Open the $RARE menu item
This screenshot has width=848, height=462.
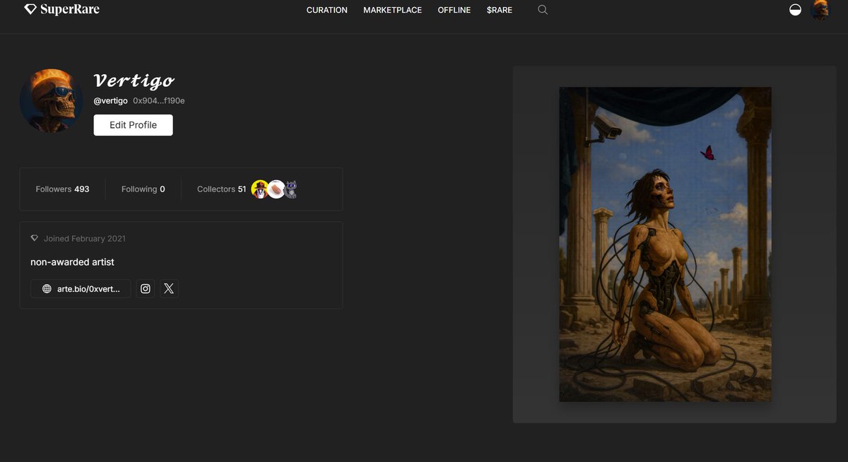click(x=500, y=10)
